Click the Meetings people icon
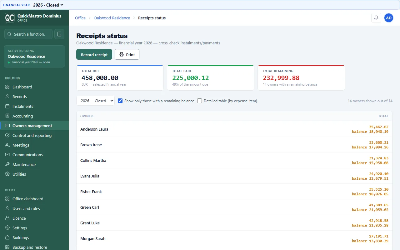Screen dimensions: 400x250 pos(7,145)
